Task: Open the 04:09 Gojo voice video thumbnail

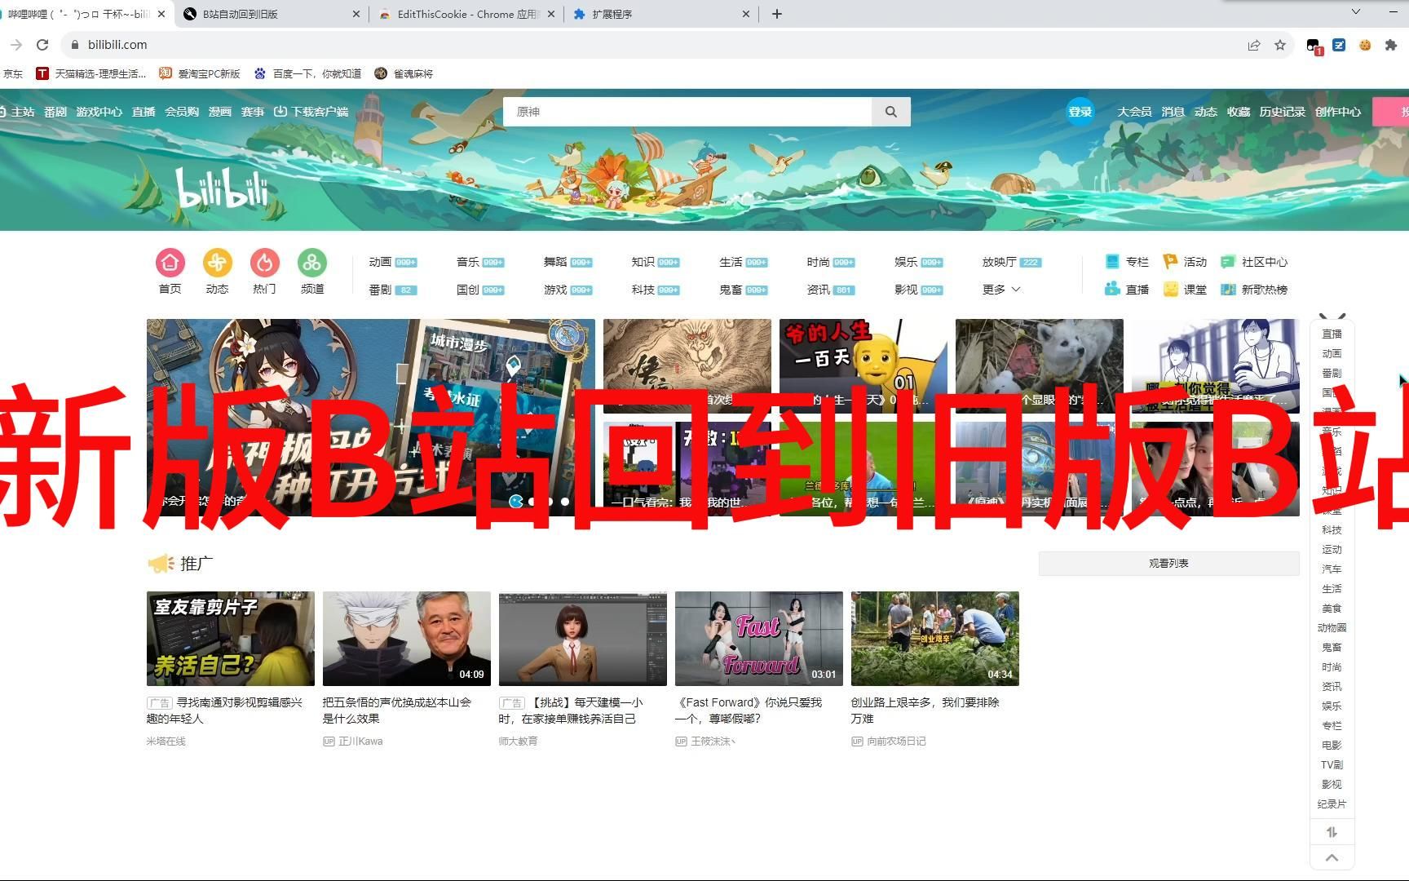Action: pos(407,639)
